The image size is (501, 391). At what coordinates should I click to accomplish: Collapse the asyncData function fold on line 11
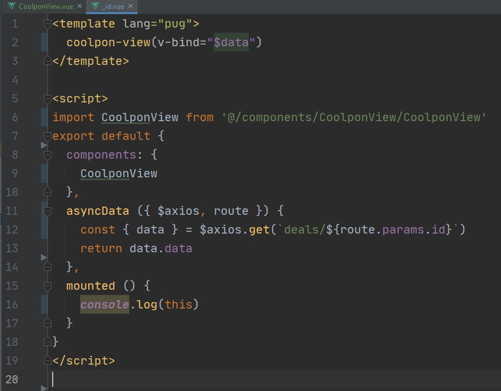coord(47,211)
